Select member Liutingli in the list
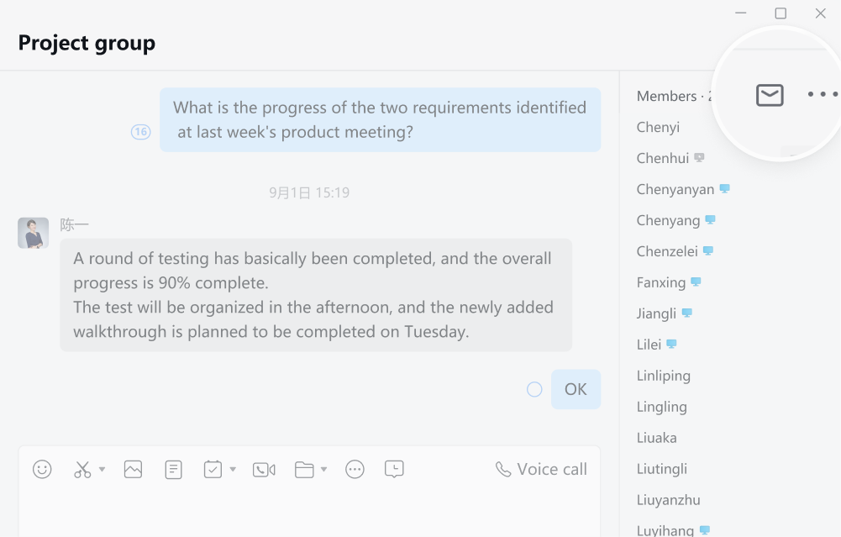This screenshot has width=841, height=537. point(662,469)
